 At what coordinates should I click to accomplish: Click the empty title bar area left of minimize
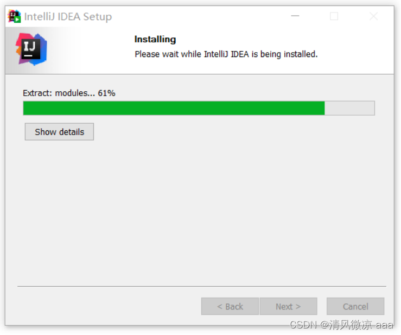(x=200, y=16)
